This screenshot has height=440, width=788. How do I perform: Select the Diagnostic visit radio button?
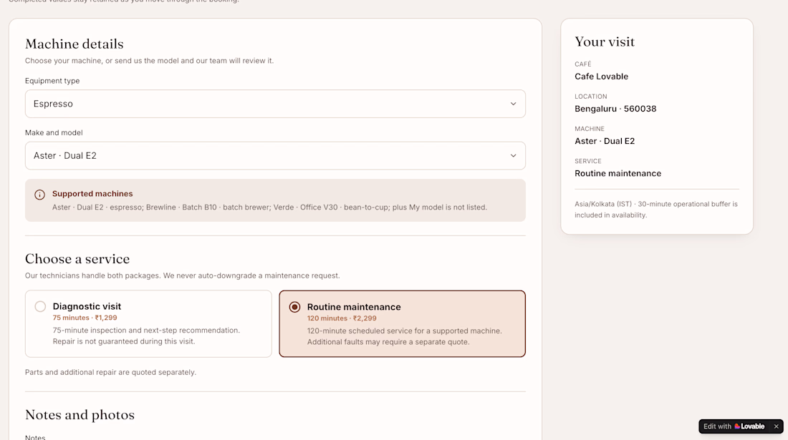[x=40, y=306]
